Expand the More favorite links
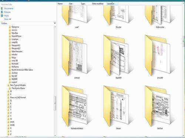The height and width of the screenshot is (138, 185). [7, 19]
